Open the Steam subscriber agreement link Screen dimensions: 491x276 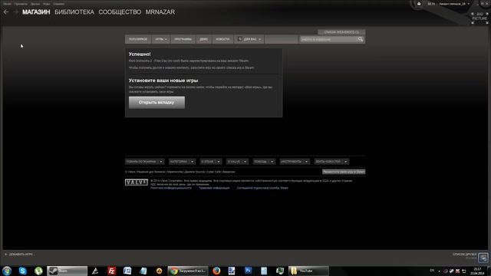(262, 188)
